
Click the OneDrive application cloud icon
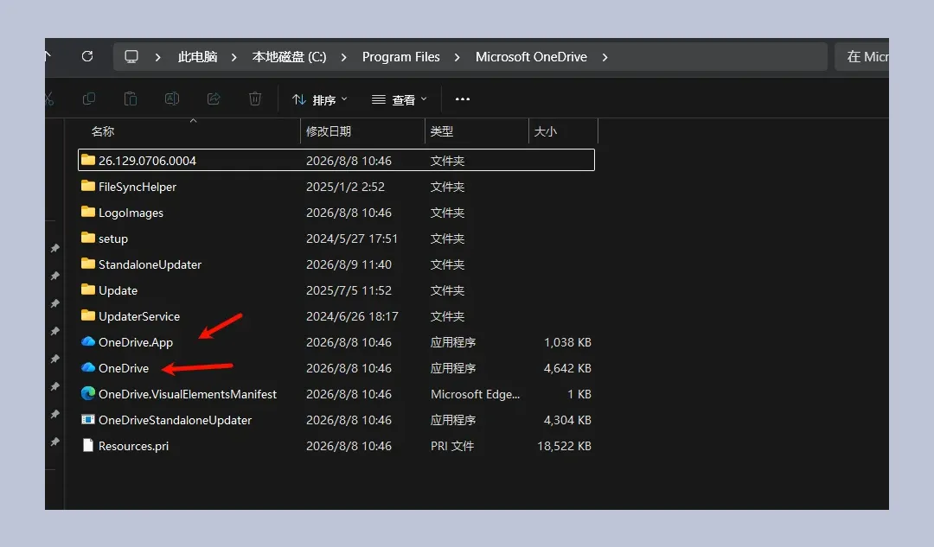point(88,368)
